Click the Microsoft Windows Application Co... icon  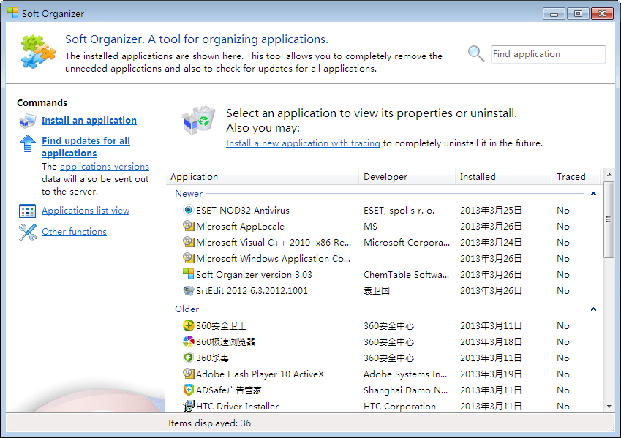188,258
